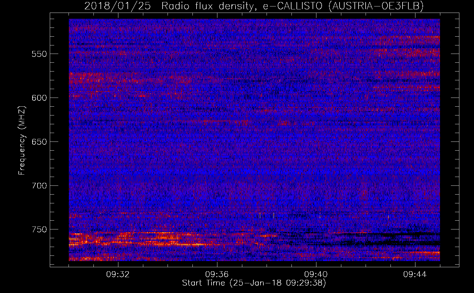The width and height of the screenshot is (474, 293).
Task: Click the 09:44 time tick label
Action: tap(415, 275)
